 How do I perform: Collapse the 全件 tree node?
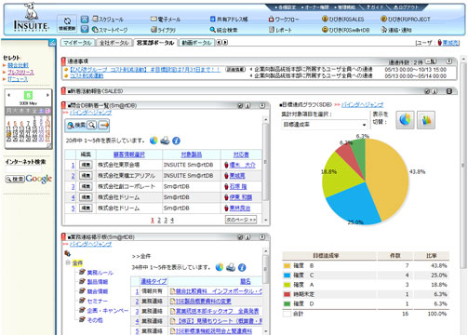click(68, 262)
